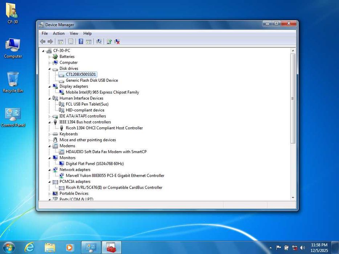Screen dimensions: 339x254
Task: Click the blue Help toolbar icon
Action: tap(81, 42)
